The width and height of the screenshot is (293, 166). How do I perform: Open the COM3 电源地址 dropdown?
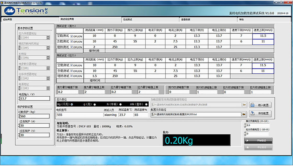(48, 88)
